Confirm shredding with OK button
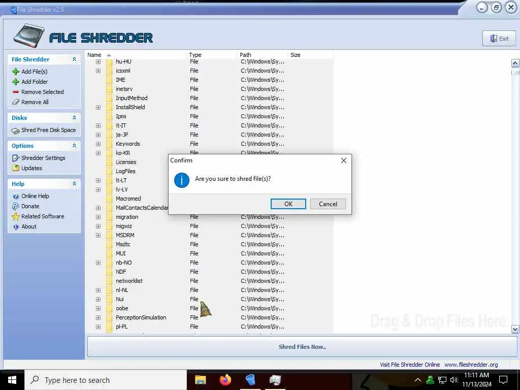Image resolution: width=520 pixels, height=390 pixels. (x=288, y=204)
